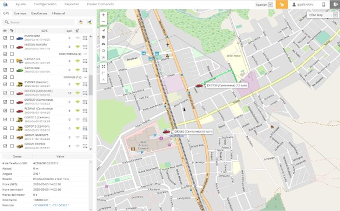The image size is (340, 211).
Task: Click the vehicle list scrollbar thumb
Action: 91,85
